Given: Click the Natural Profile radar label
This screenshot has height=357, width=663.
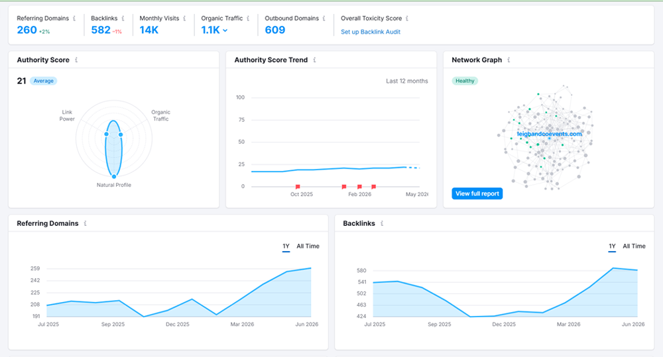Looking at the screenshot, I should (x=114, y=185).
